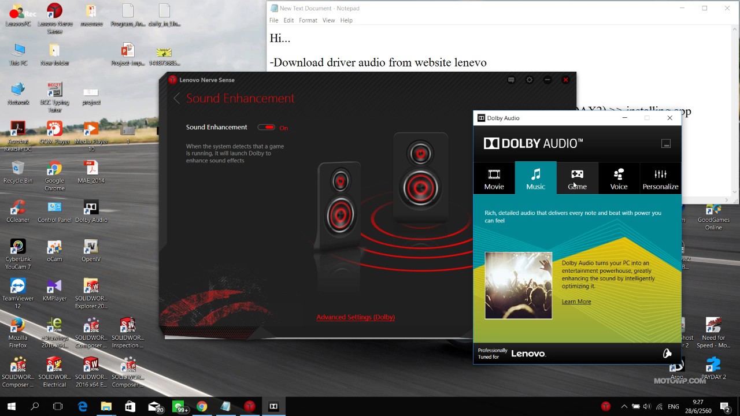Click Nerve Sense taskbar button
The width and height of the screenshot is (740, 416).
click(x=249, y=407)
